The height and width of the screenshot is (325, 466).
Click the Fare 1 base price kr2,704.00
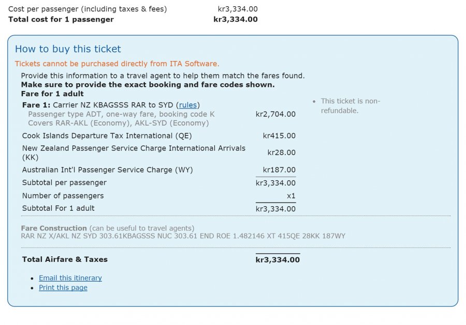pyautogui.click(x=275, y=114)
